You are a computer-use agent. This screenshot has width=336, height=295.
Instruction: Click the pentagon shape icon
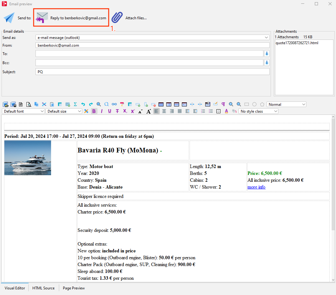pyautogui.click(x=262, y=104)
